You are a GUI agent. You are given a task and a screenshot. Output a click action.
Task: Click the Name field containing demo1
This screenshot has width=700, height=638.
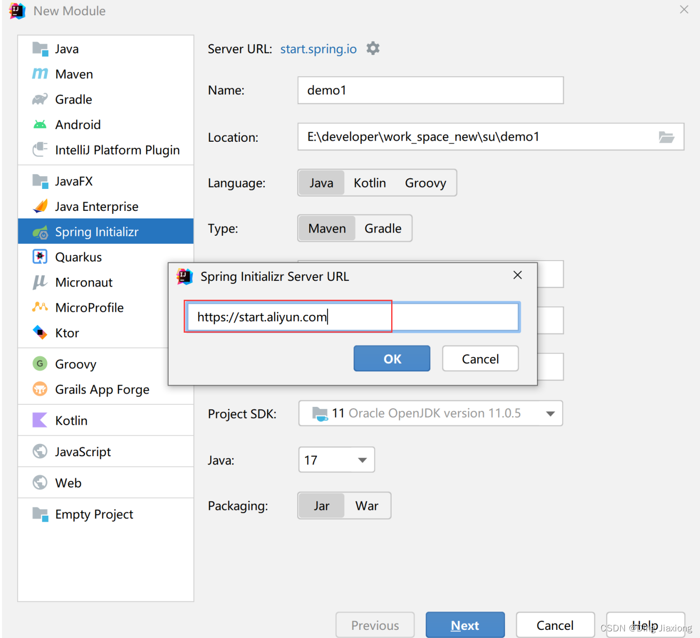(430, 90)
